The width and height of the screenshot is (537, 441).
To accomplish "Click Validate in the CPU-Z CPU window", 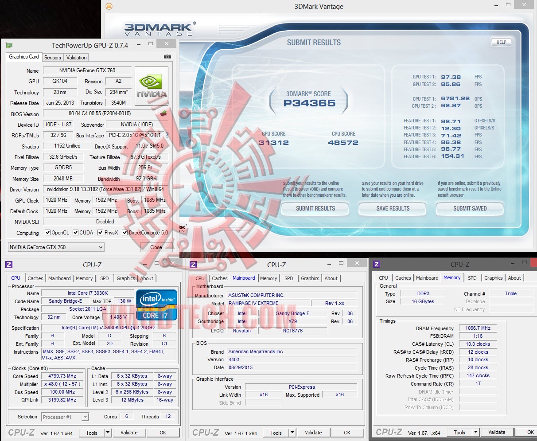I will 129,433.
